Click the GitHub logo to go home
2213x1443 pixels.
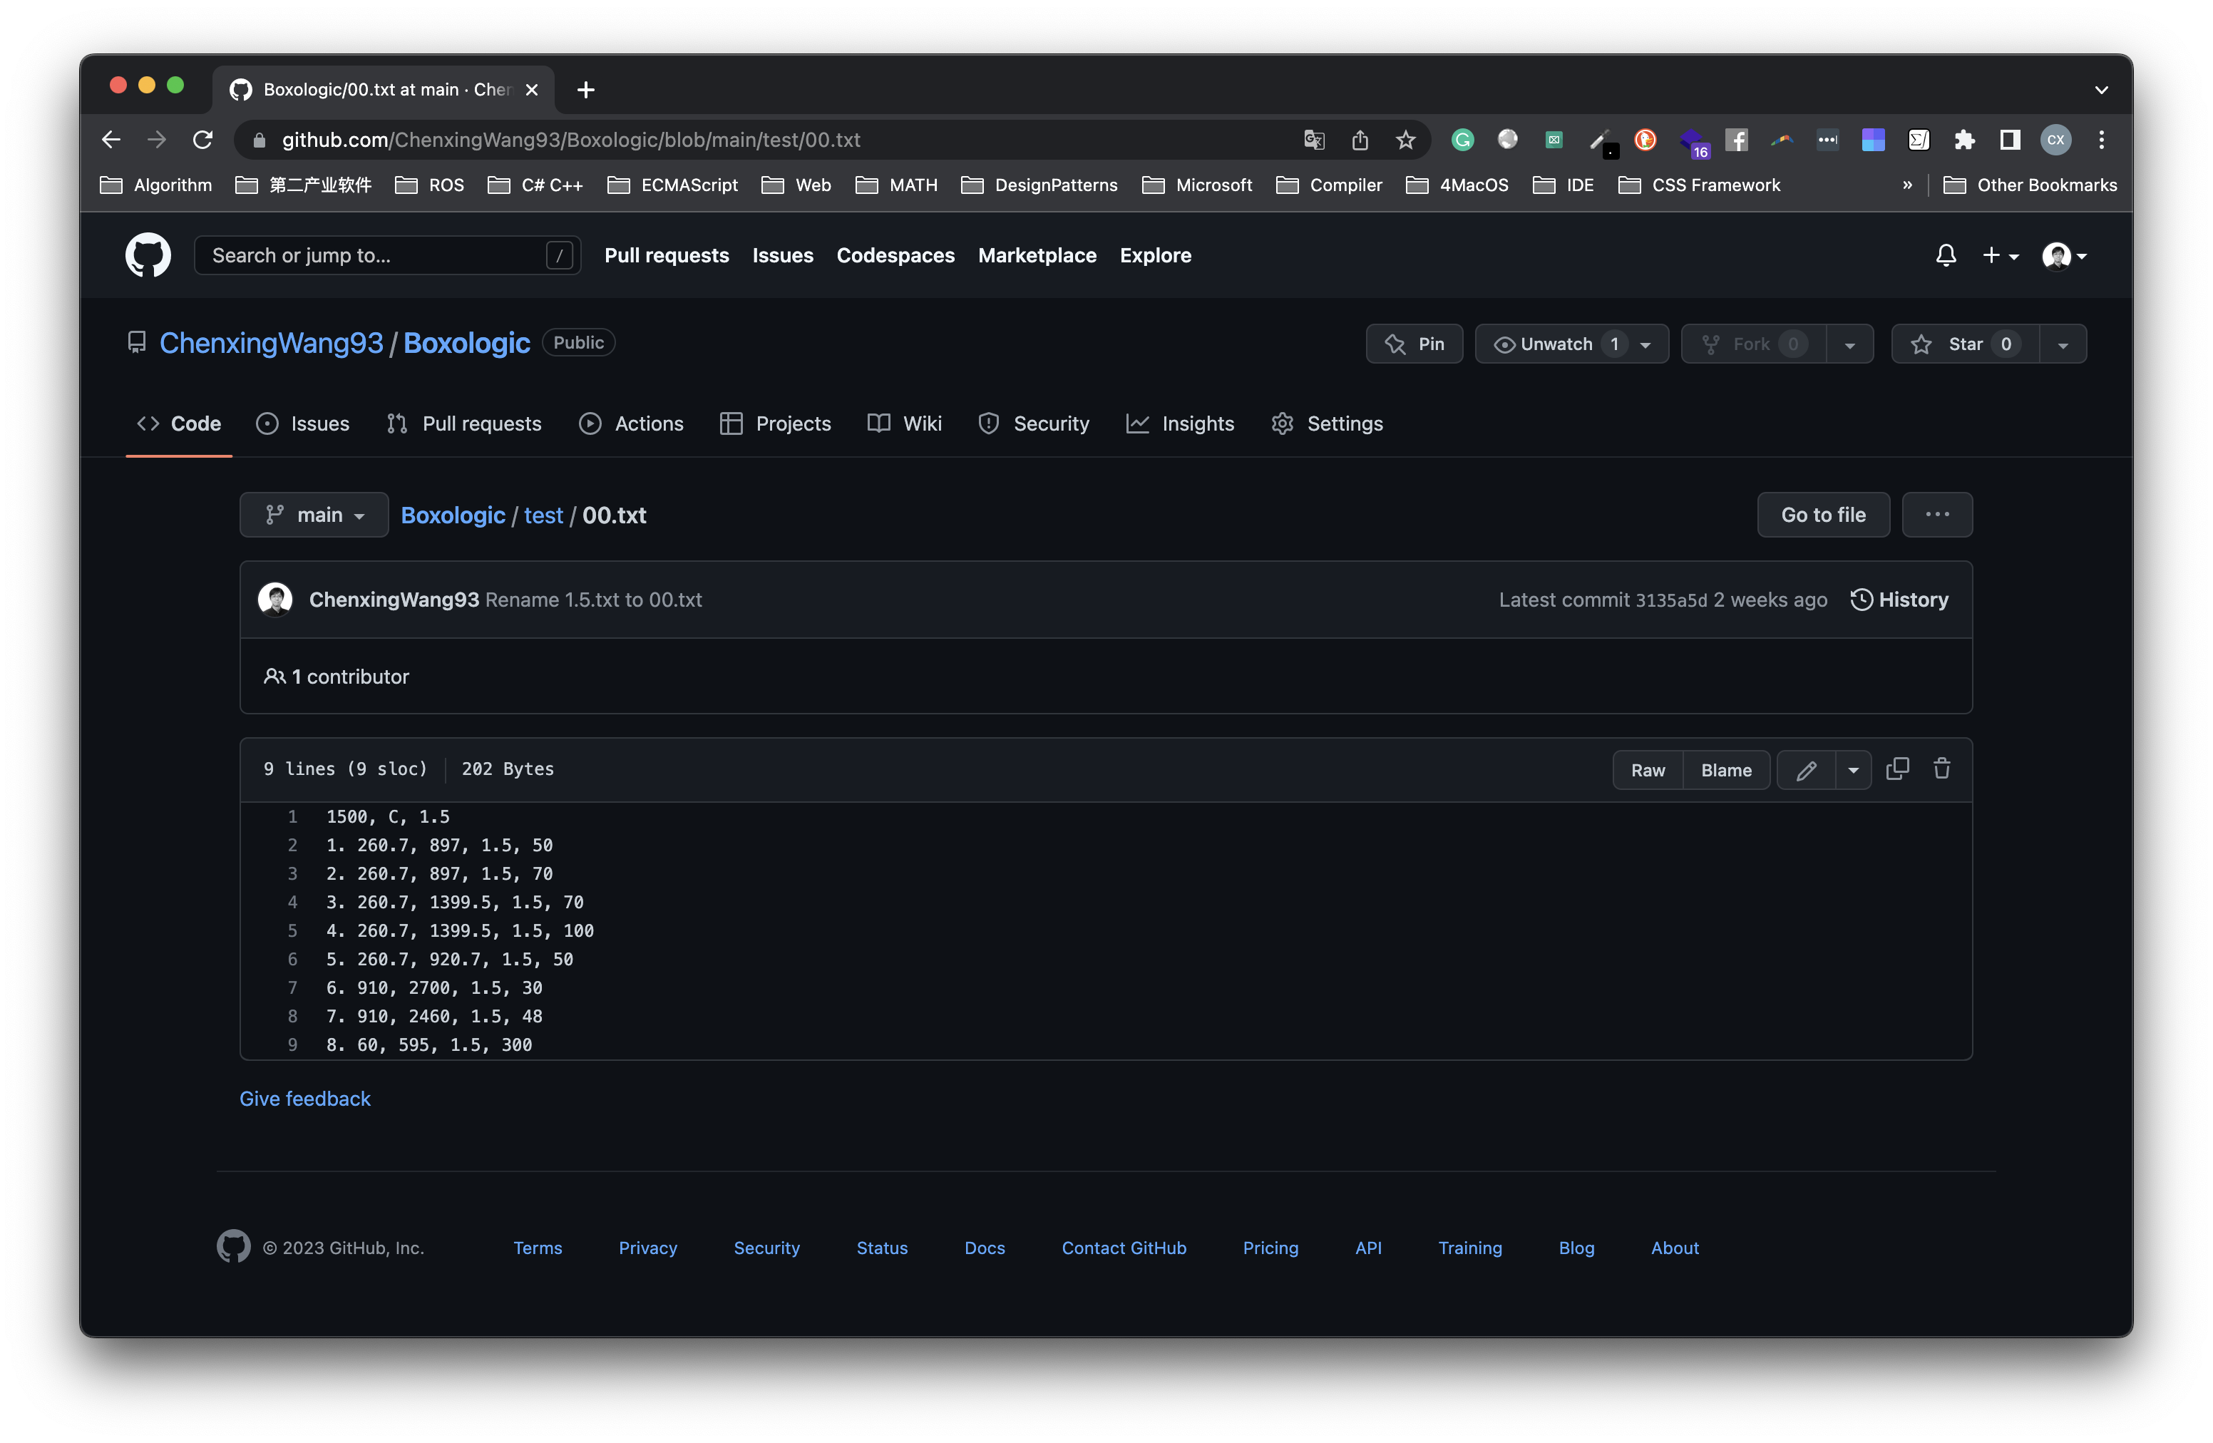point(147,255)
